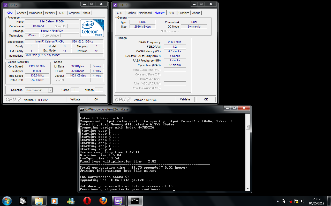Click cmd window scrollbar down arrow
331x206 pixels.
(x=247, y=189)
